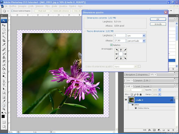The height and width of the screenshot is (134, 179).
Task: Click the Quick Mask mode icon
Action: coord(4,122)
